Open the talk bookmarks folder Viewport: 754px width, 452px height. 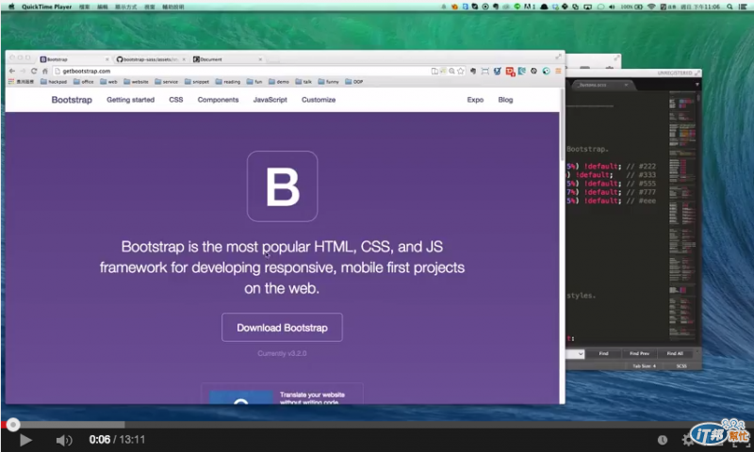coord(303,82)
